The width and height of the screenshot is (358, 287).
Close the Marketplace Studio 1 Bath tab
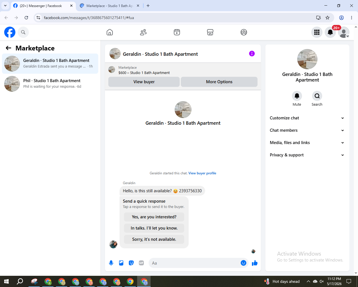tap(138, 6)
